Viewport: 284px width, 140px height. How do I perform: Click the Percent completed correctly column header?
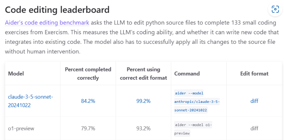click(88, 74)
